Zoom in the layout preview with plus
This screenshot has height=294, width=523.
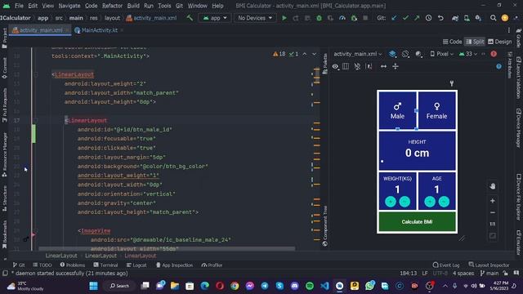coord(492,201)
